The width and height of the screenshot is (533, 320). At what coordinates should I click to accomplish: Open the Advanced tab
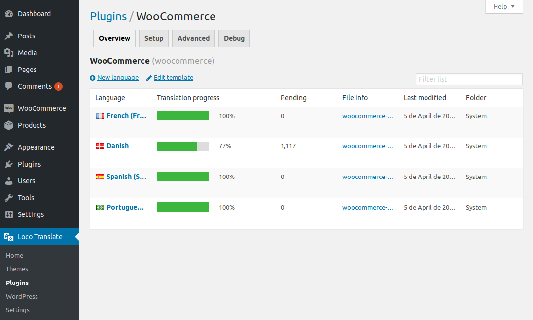point(193,38)
